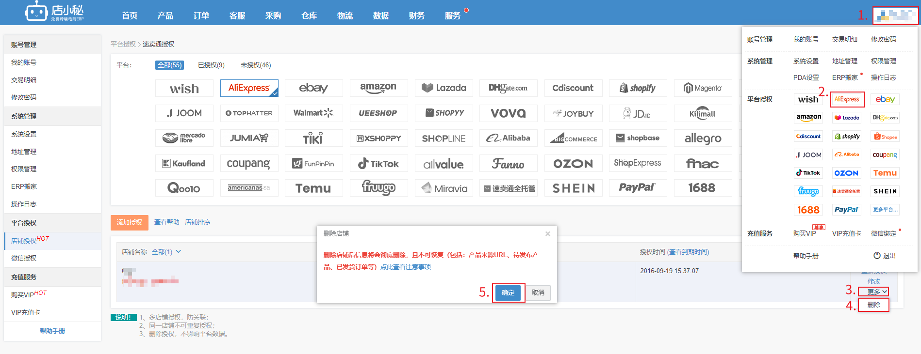Open the 产品 top menu
This screenshot has width=921, height=354.
coord(165,15)
